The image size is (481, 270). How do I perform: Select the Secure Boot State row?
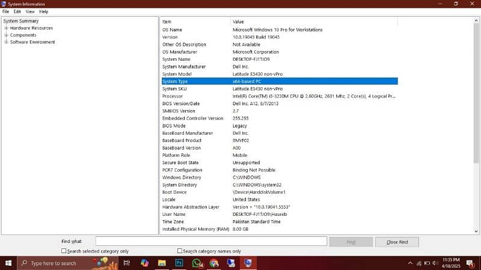click(280, 162)
